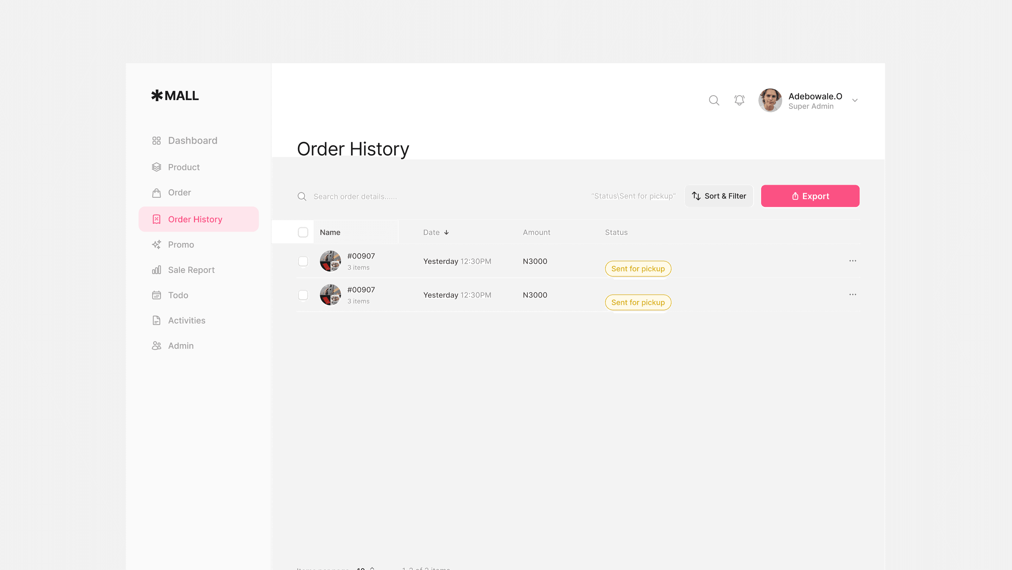Click the Sale Report bar chart icon
The height and width of the screenshot is (570, 1012).
(156, 270)
